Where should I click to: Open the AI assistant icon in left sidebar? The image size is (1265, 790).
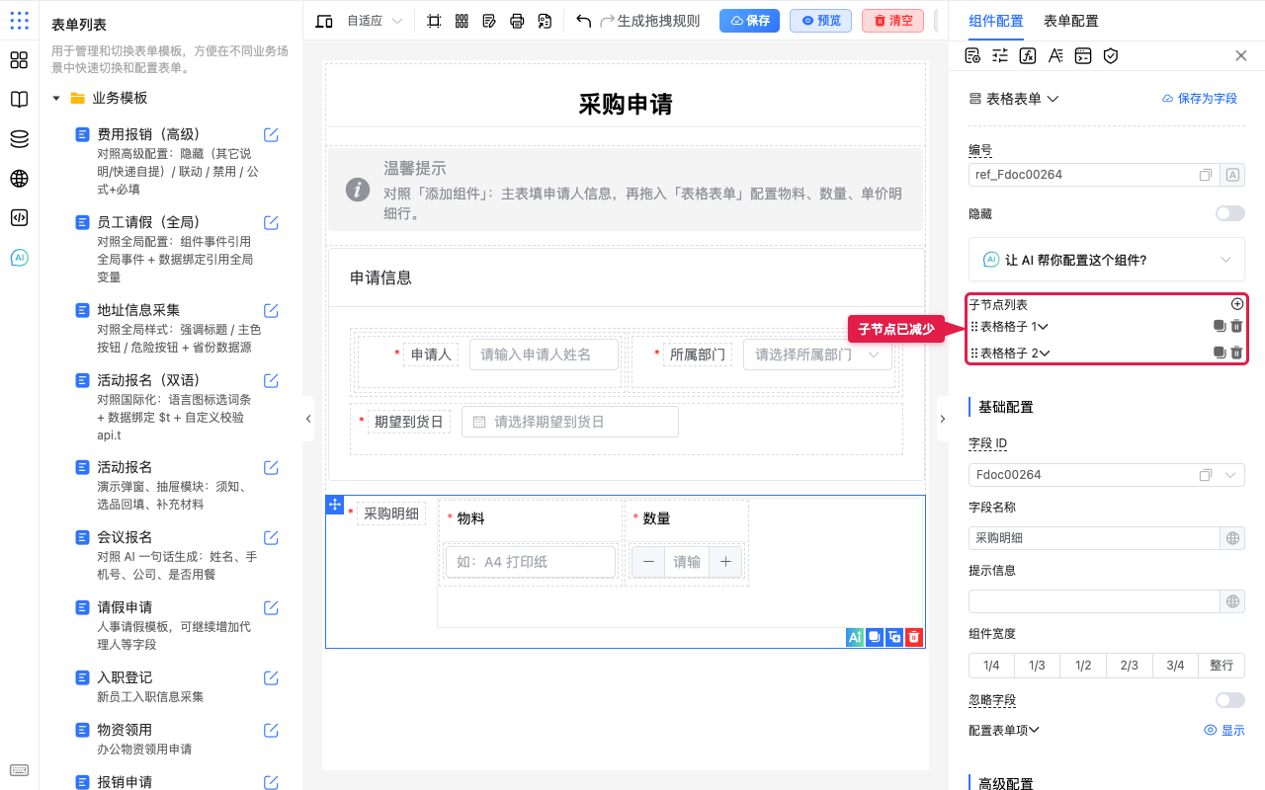click(19, 258)
